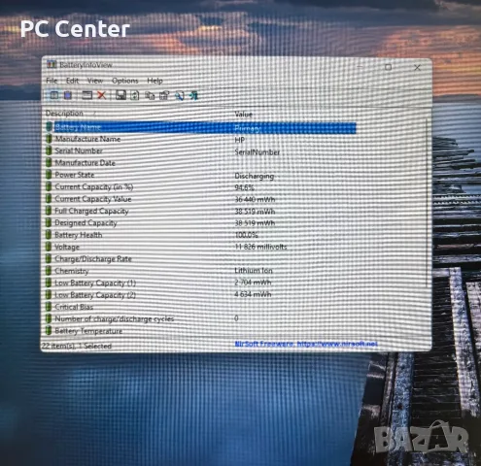Open the View menu
This screenshot has height=466, width=481.
(x=95, y=81)
